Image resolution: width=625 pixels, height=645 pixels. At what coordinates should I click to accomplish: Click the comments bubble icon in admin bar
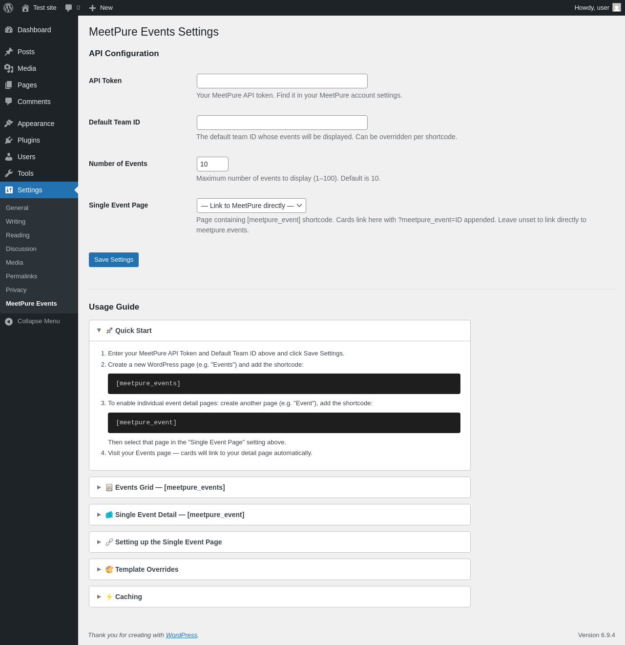[x=69, y=8]
